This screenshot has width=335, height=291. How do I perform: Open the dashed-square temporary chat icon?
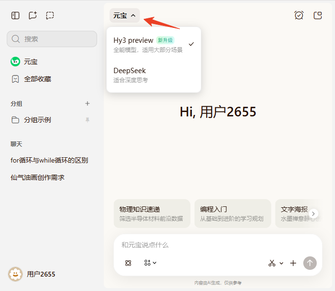point(50,15)
